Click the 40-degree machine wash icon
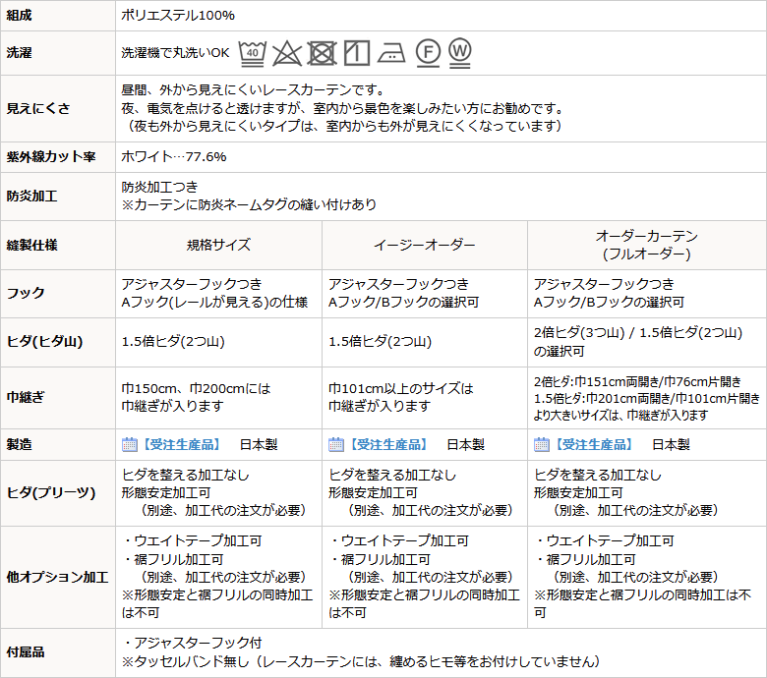The width and height of the screenshot is (767, 678). point(253,53)
